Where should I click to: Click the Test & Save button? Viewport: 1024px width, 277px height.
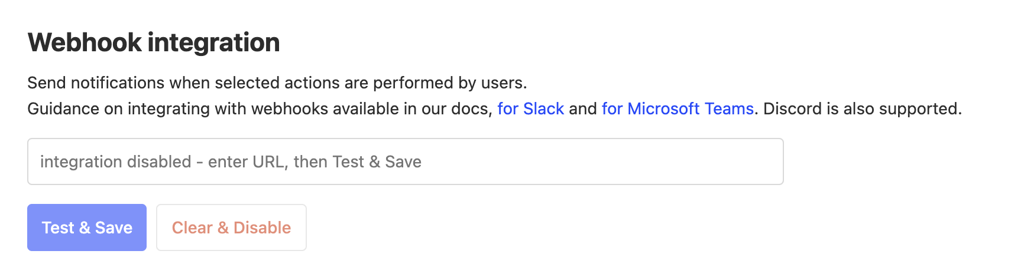point(87,227)
